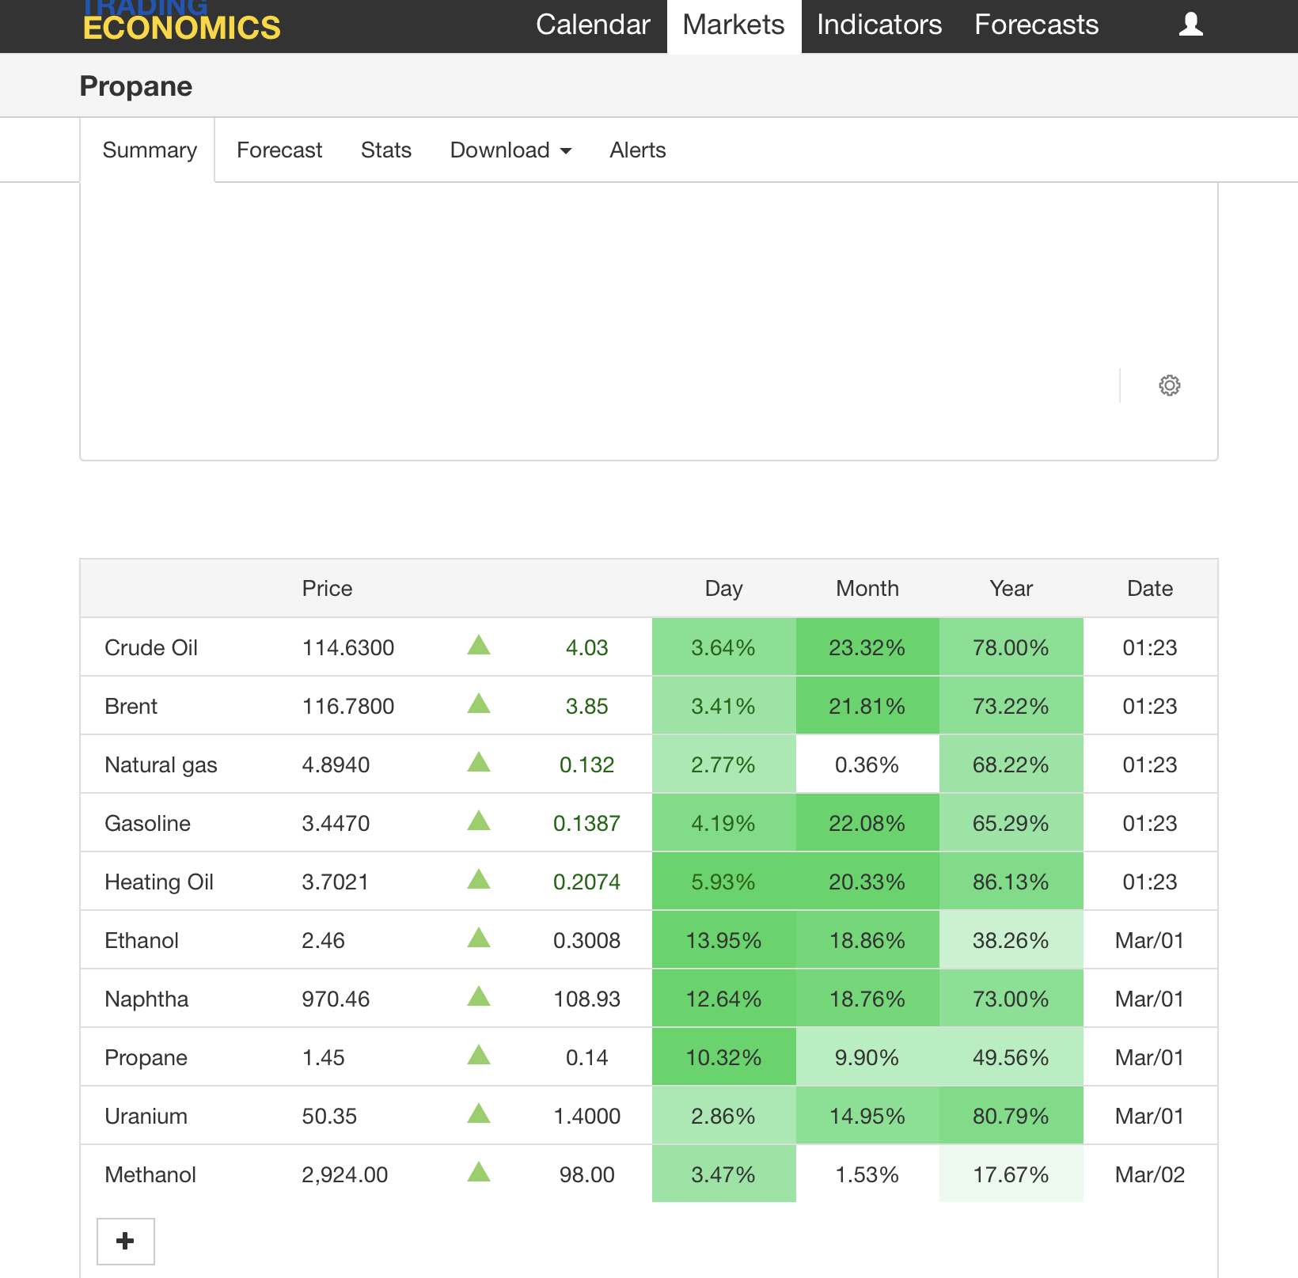This screenshot has height=1278, width=1298.
Task: Open the Forecasts menu
Action: tap(1036, 25)
